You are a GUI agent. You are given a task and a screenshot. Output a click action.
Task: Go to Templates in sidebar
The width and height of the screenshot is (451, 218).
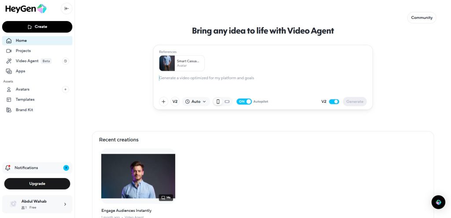coord(25,99)
